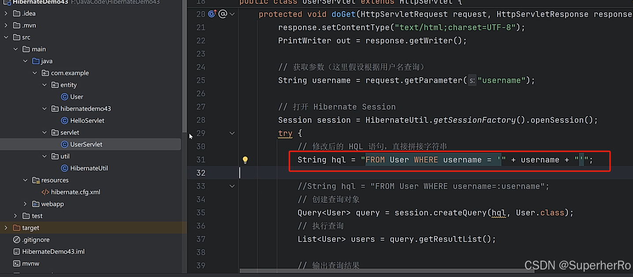633x277 pixels.
Task: Collapse the src folder node
Action: pyautogui.click(x=6, y=37)
